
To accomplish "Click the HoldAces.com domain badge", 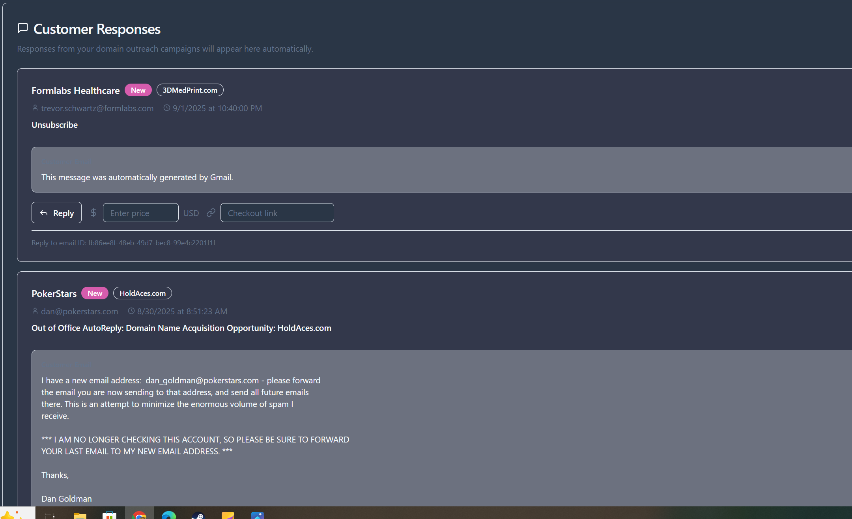I will click(x=142, y=293).
